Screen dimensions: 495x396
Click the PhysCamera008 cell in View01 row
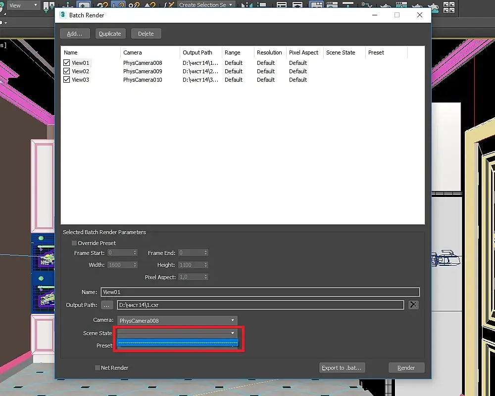coord(143,62)
